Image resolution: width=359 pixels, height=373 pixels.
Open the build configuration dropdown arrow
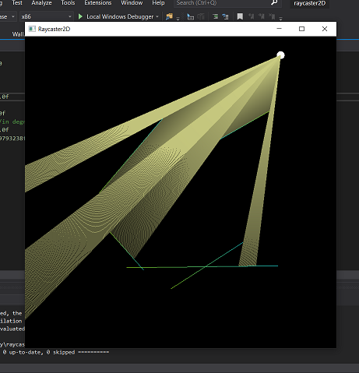[x=13, y=17]
